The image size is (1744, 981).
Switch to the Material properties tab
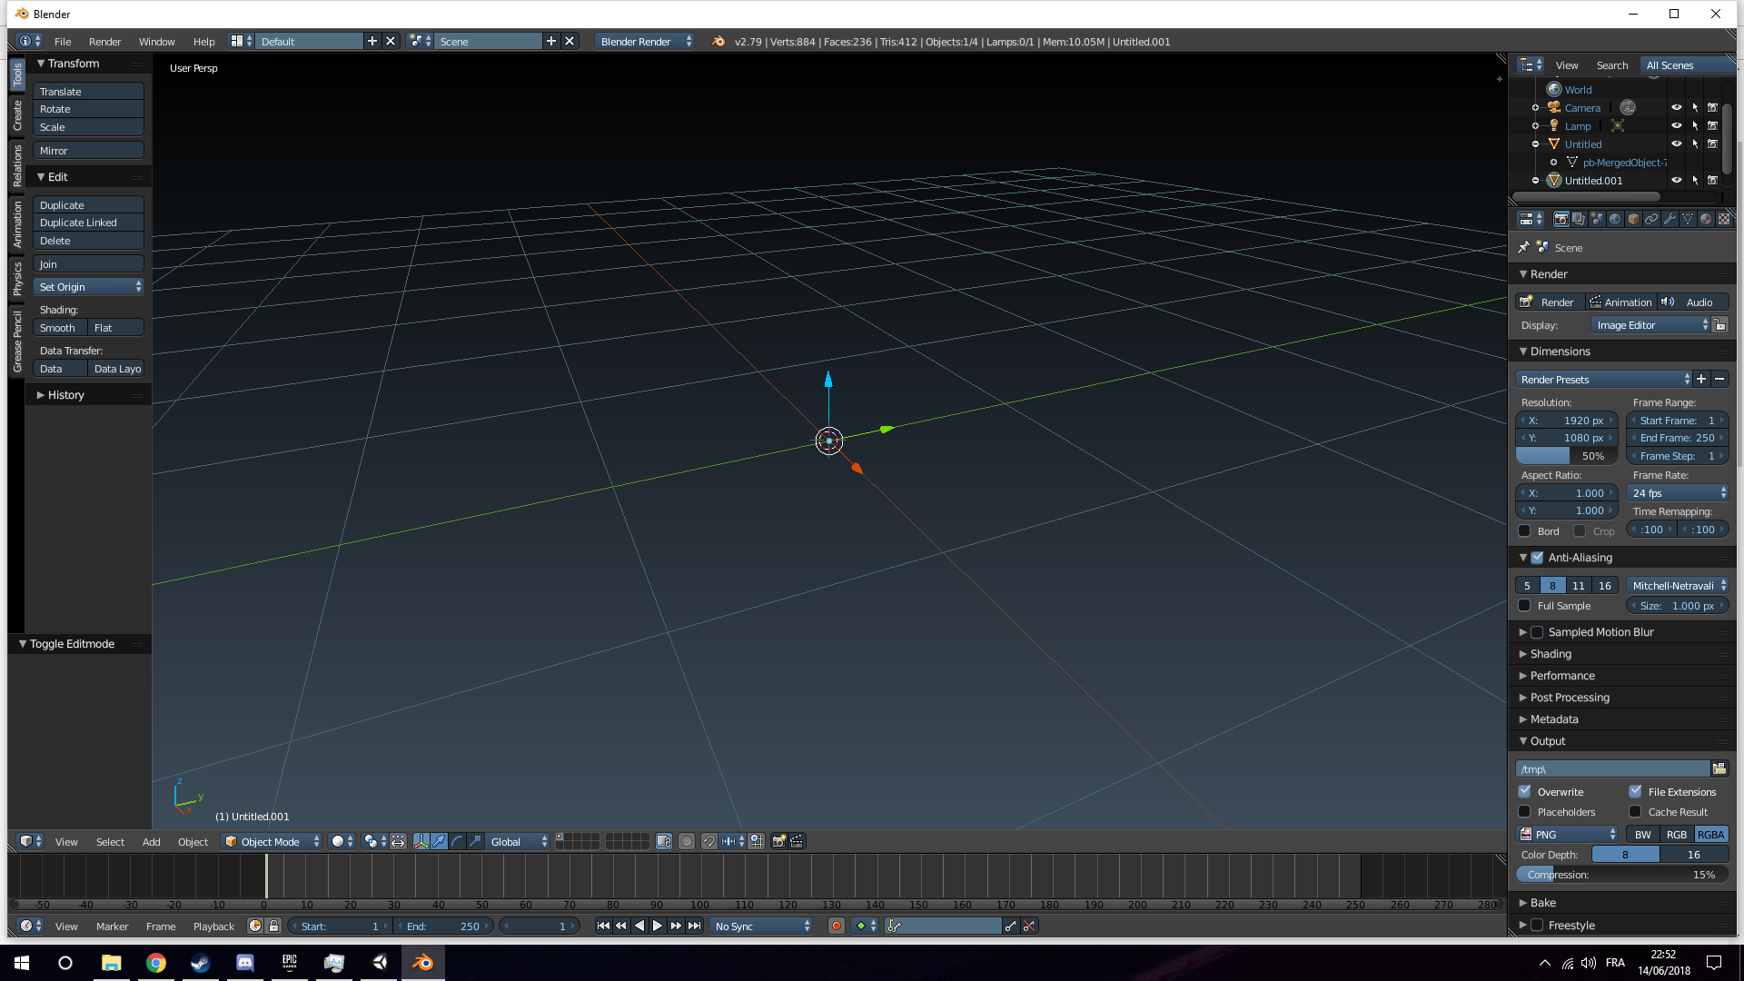[x=1706, y=219]
